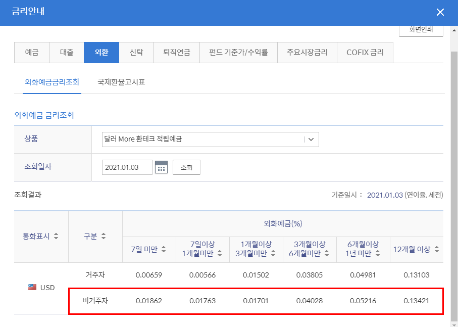This screenshot has height=327, width=458.
Task: Switch to the 예금 tab
Action: click(x=31, y=53)
